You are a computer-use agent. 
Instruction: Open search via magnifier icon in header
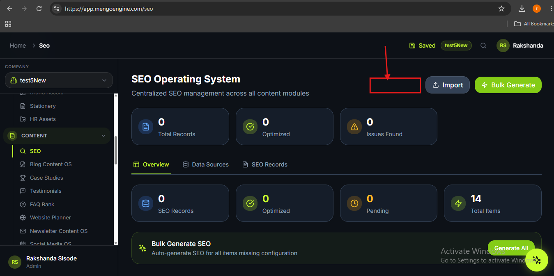[483, 46]
